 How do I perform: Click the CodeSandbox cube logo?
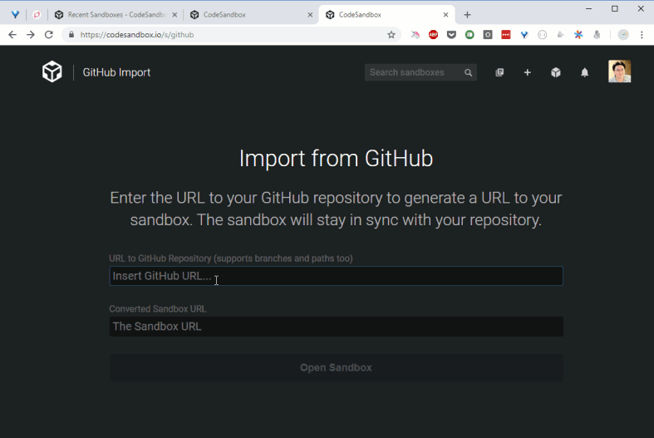click(x=52, y=71)
